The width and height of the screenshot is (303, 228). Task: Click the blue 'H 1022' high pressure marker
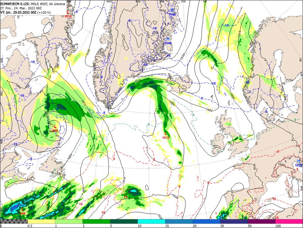(x=298, y=163)
